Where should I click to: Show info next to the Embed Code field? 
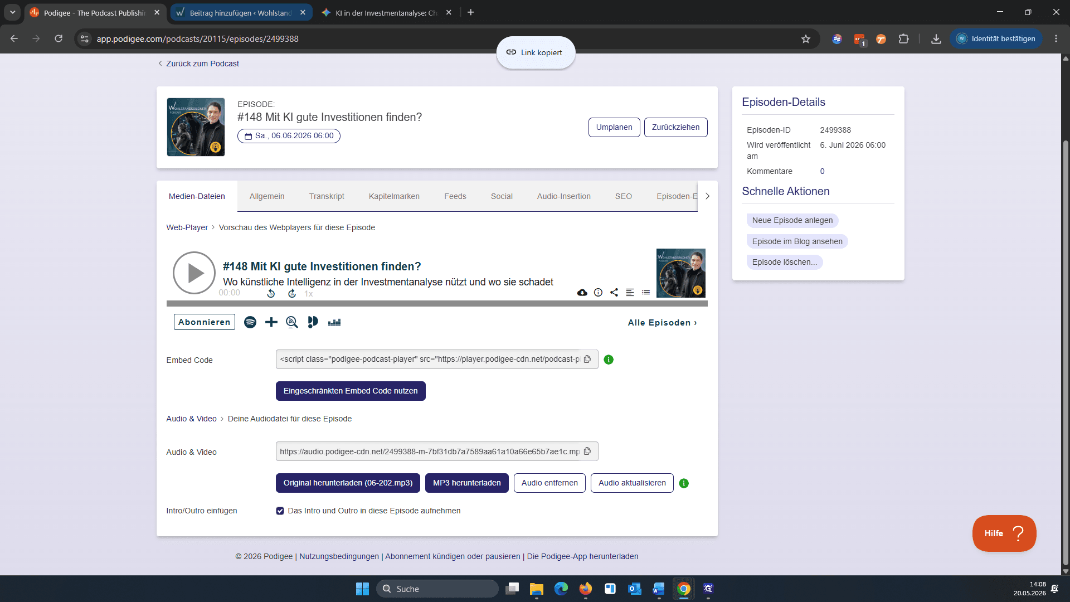click(x=609, y=360)
